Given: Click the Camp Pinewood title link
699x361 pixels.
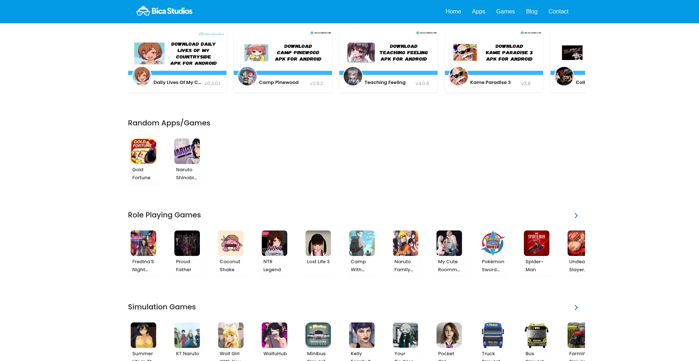Looking at the screenshot, I should 279,83.
